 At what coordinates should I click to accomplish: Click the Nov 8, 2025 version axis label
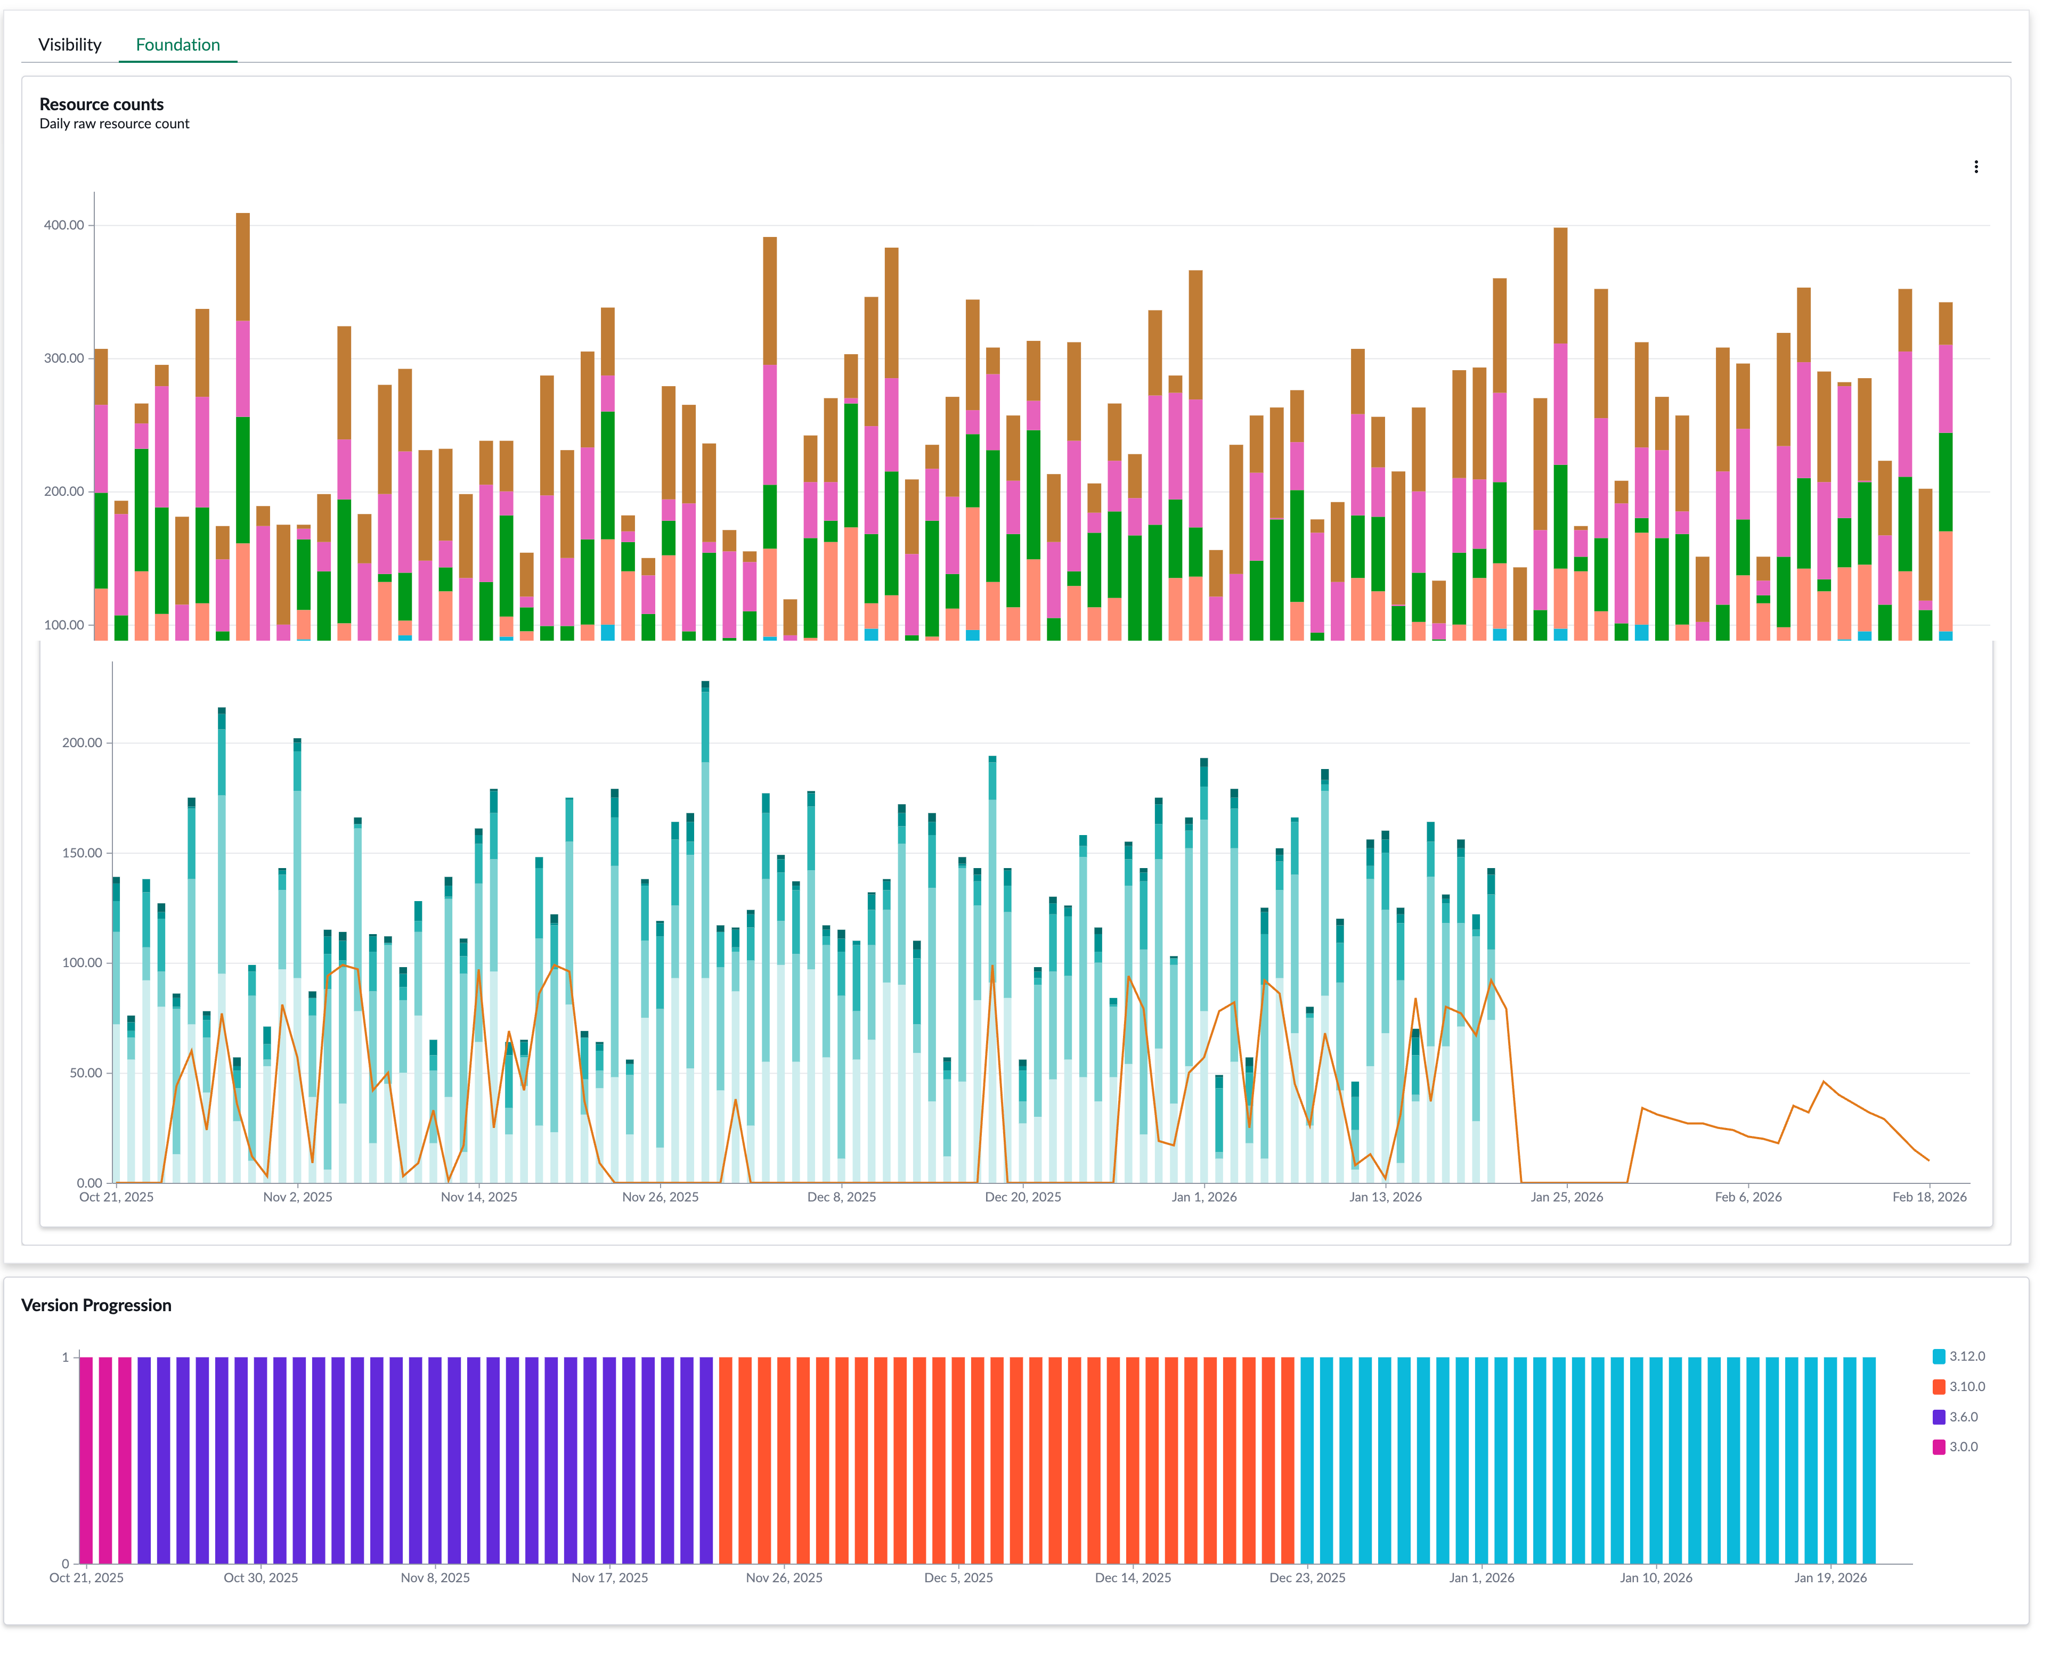coord(435,1577)
